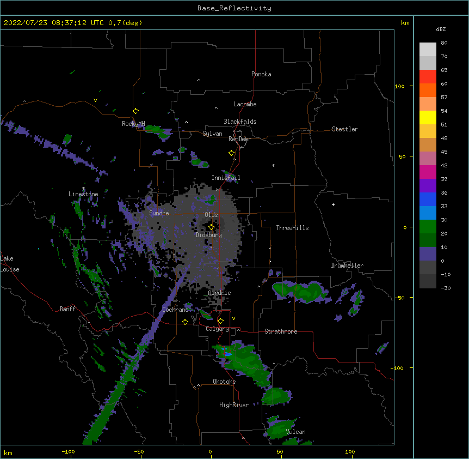Select the Ponoka city label
Screen dimensions: 469x459
pos(261,74)
